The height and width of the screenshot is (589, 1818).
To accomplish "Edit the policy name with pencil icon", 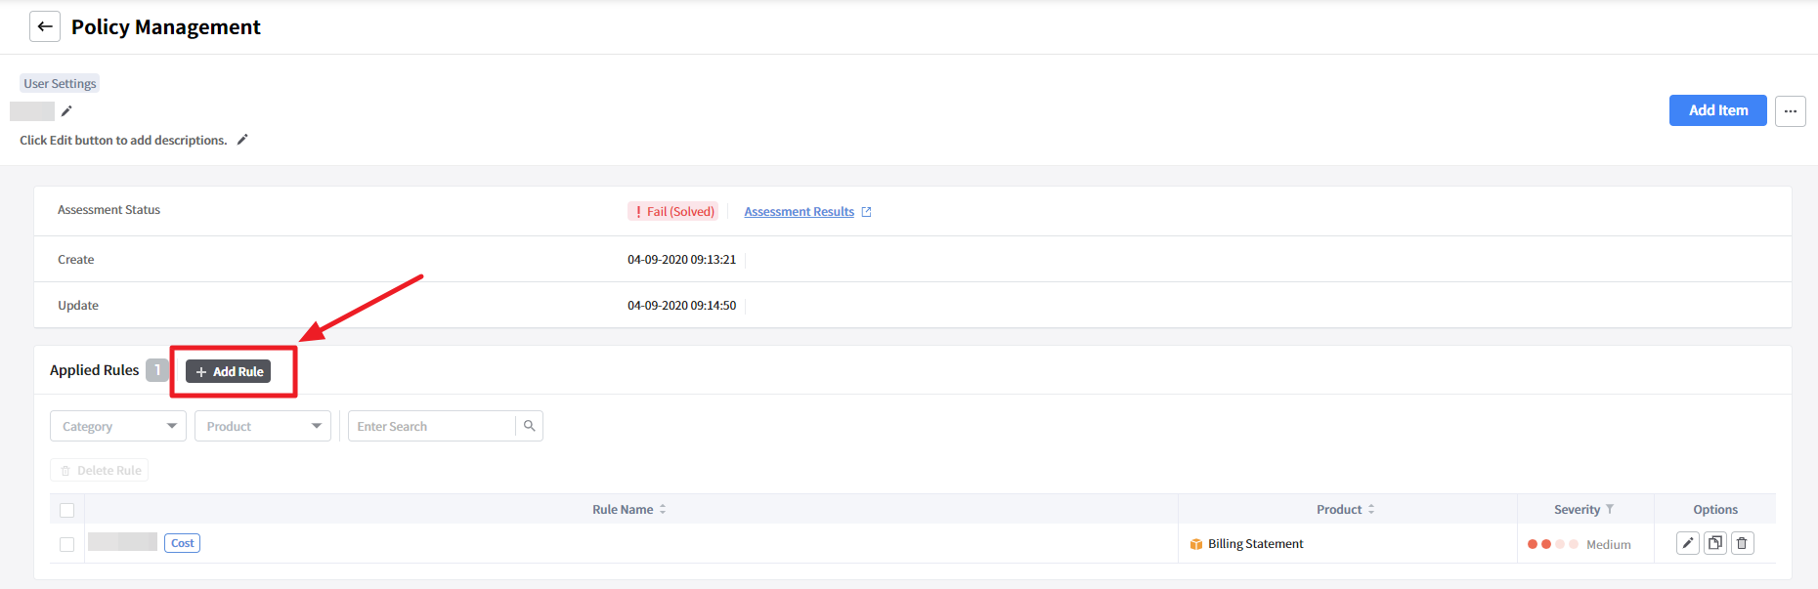I will 66,111.
